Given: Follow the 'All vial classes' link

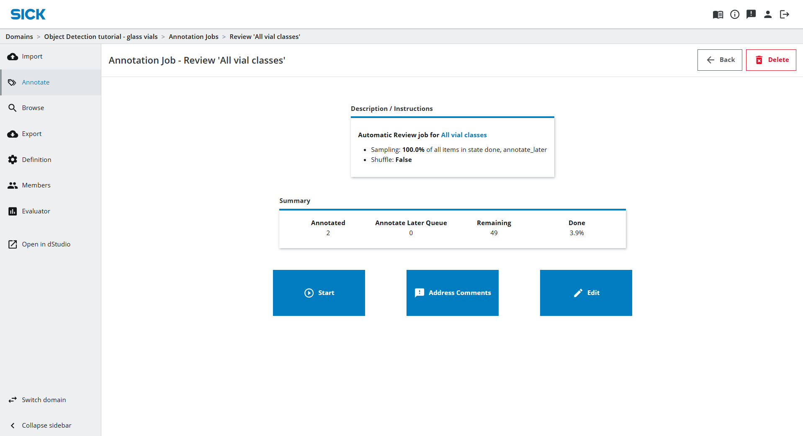Looking at the screenshot, I should coord(463,135).
